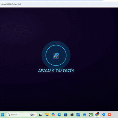Open the Windows Start menu
Screen dimensions: 118x118
2,114
